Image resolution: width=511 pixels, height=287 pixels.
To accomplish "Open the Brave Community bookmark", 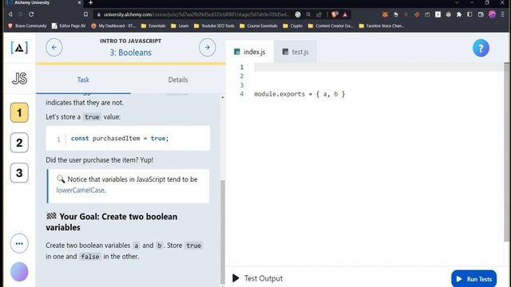I will 27,26.
